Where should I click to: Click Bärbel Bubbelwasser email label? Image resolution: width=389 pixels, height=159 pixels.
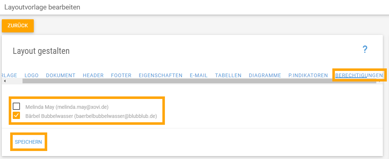pos(91,116)
